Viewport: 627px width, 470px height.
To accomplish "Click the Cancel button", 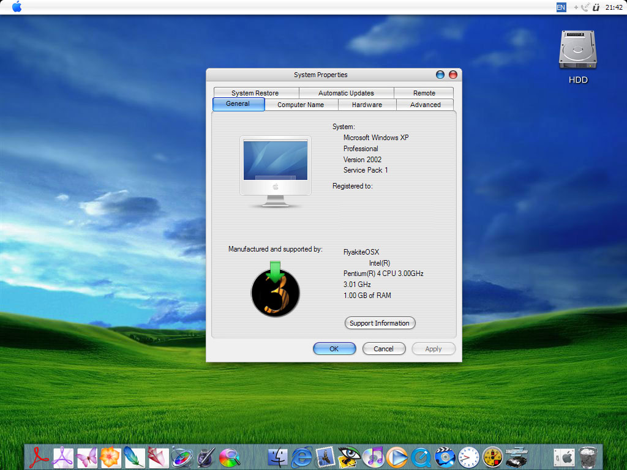I will tap(384, 348).
